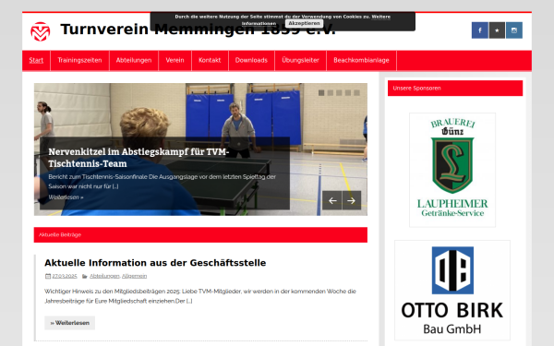Open the Kontakt menu item
This screenshot has height=346, width=554.
click(210, 60)
